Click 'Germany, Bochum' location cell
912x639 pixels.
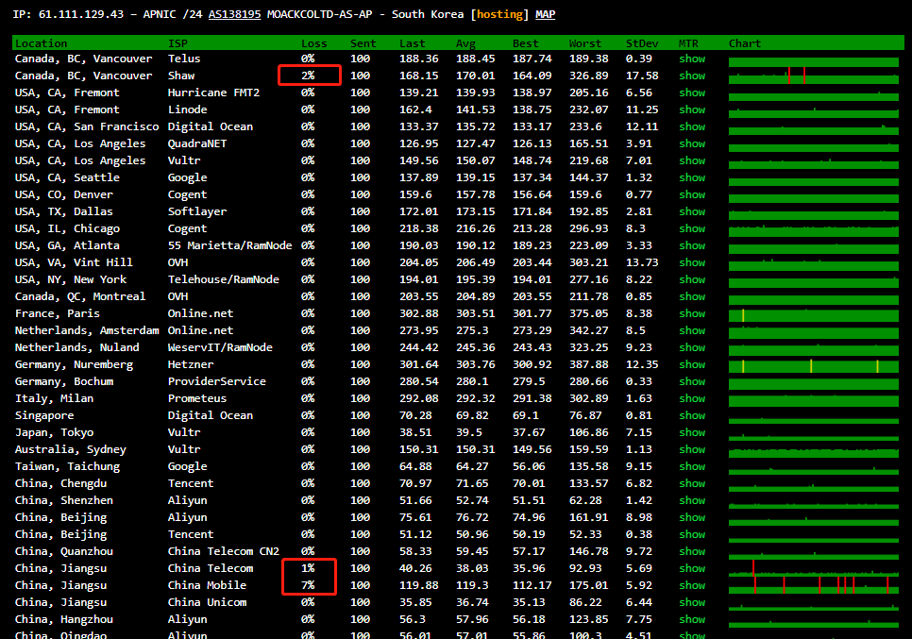[64, 381]
